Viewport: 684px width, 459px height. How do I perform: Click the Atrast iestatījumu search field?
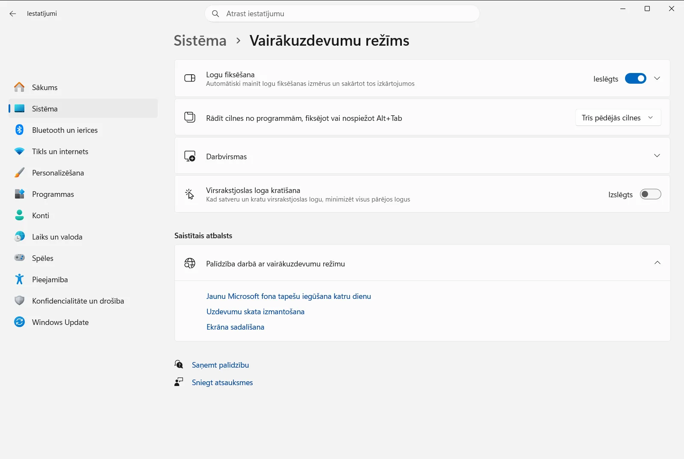[342, 14]
